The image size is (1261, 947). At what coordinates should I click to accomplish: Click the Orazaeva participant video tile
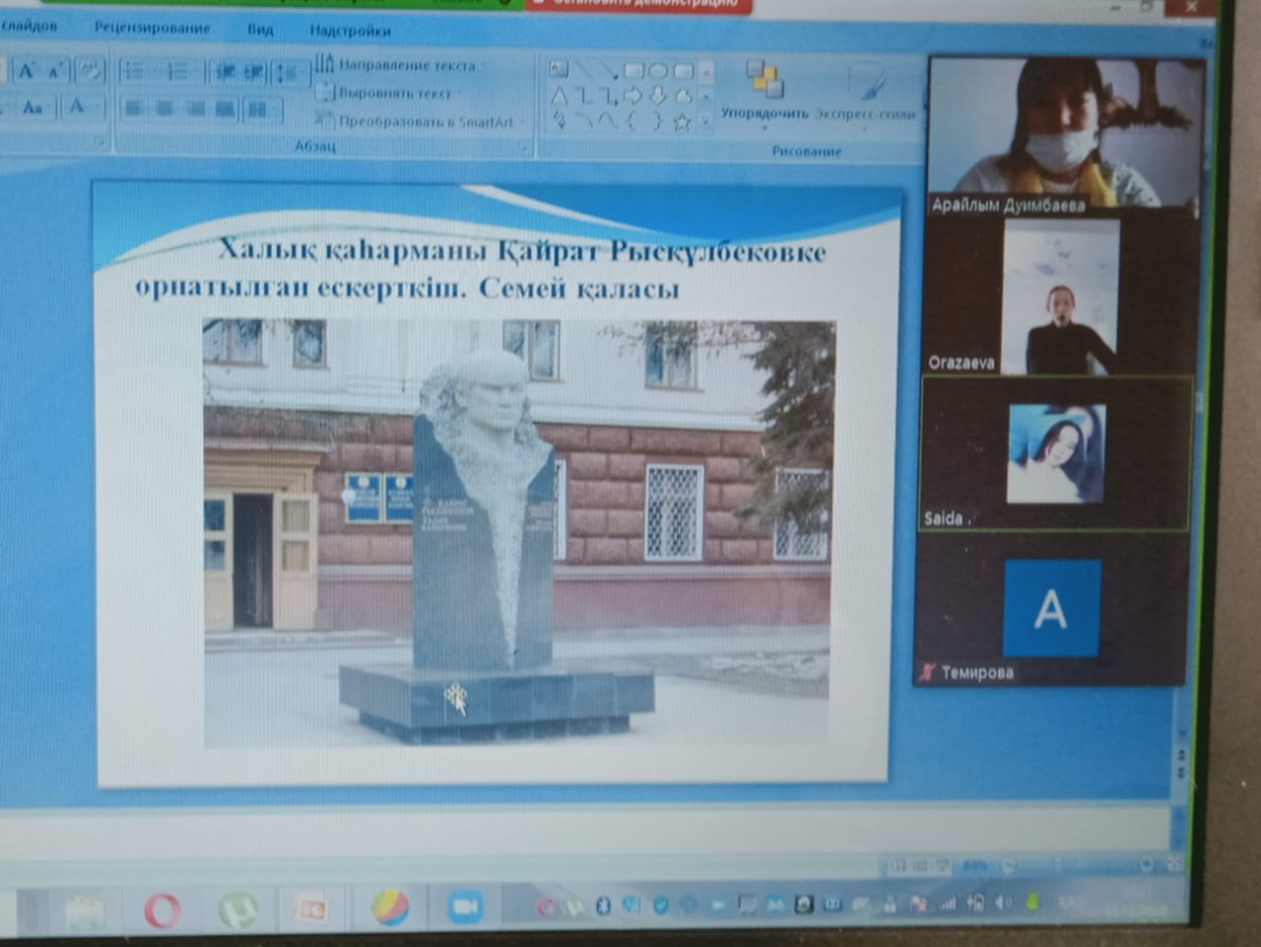click(1059, 296)
